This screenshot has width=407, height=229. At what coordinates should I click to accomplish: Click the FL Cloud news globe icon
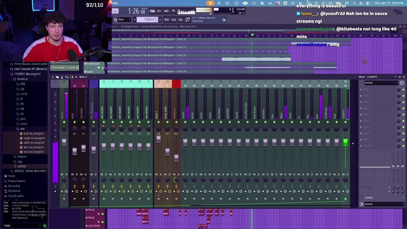224,19
